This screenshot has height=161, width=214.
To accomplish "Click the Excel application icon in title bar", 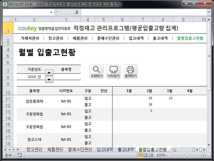I will coord(5,4).
